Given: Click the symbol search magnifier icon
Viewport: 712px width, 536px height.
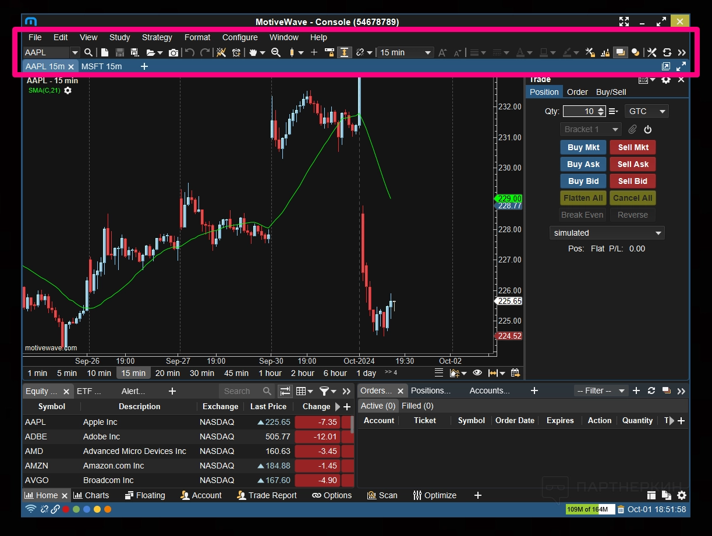Looking at the screenshot, I should 88,52.
